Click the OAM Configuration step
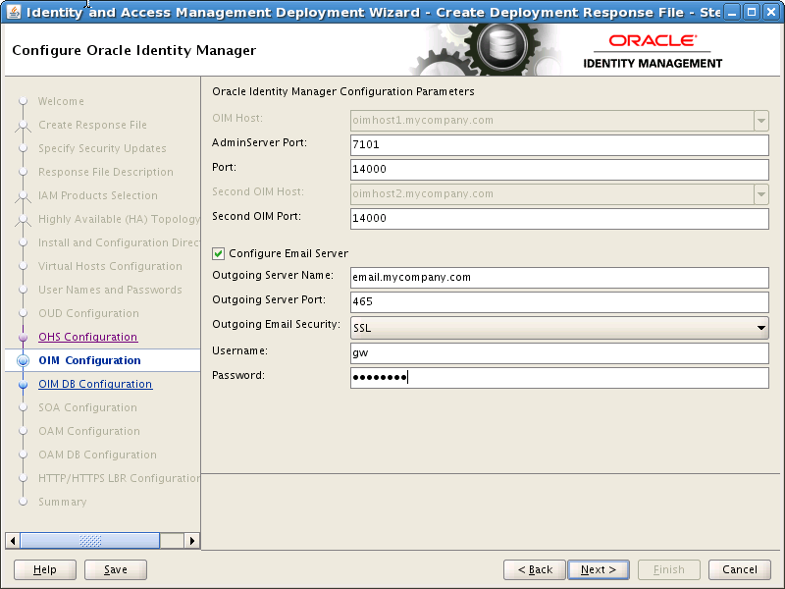Screen dimensions: 785x589 (x=89, y=431)
